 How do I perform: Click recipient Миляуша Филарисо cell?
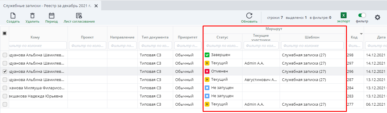(37, 88)
